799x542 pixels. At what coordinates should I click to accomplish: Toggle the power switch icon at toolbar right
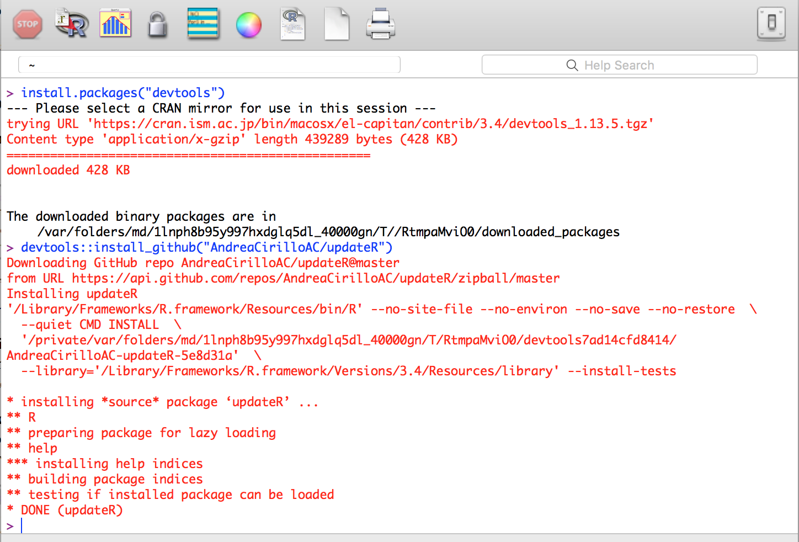point(771,23)
